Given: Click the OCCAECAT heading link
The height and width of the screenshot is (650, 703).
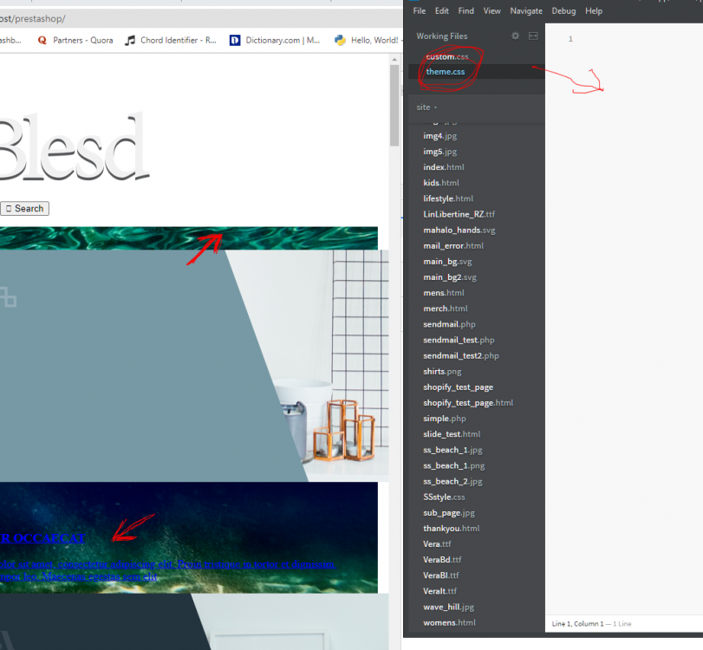Looking at the screenshot, I should coord(42,538).
